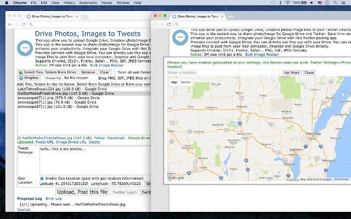Open the History menu

point(69,3)
